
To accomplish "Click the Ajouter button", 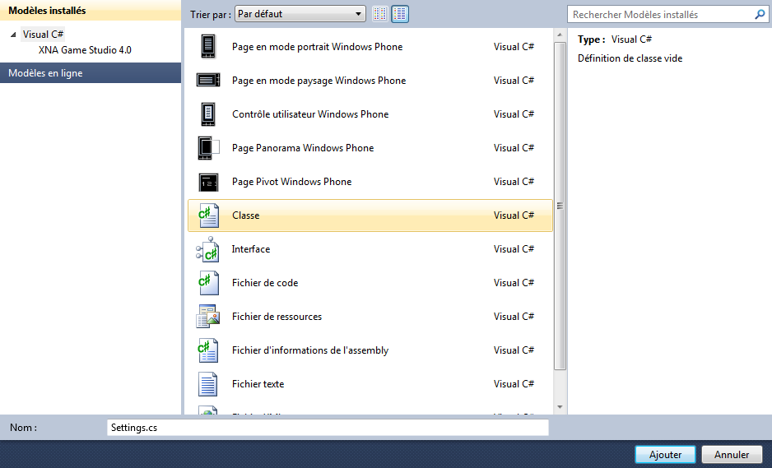I will 665,455.
